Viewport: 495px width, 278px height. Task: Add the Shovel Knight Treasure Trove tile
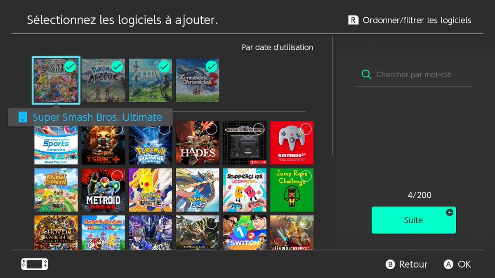pyautogui.click(x=56, y=232)
